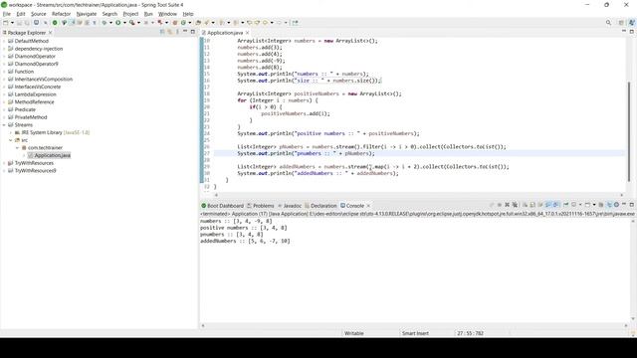
Task: Expand the DefaultMethod project node
Action: [4, 41]
